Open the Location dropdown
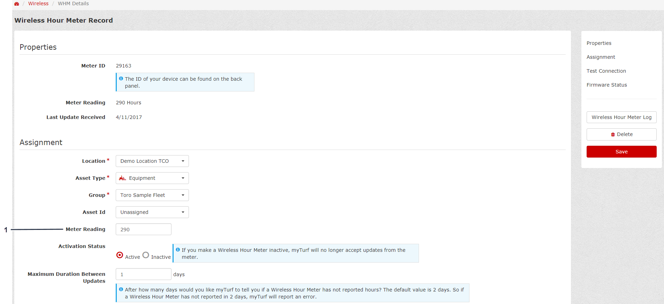The height and width of the screenshot is (304, 664). pyautogui.click(x=152, y=161)
